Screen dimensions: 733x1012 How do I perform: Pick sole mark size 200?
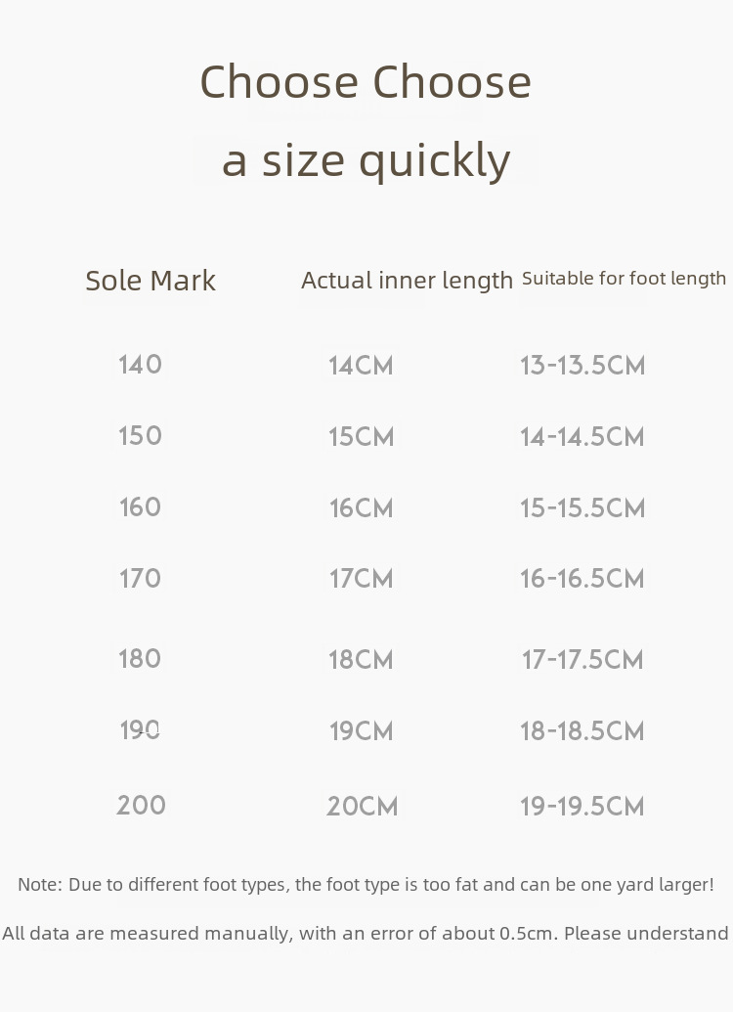pyautogui.click(x=141, y=806)
